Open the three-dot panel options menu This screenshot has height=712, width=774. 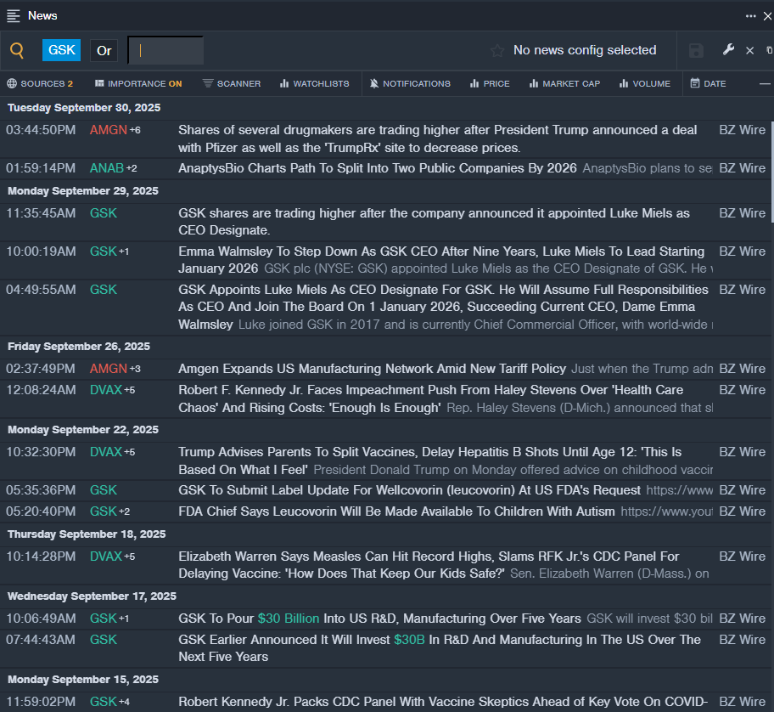[751, 15]
